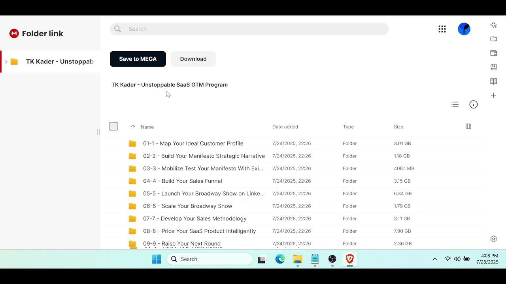This screenshot has width=506, height=284.
Task: Open Brave sidebar Leo AI sparkle icon
Action: click(494, 25)
